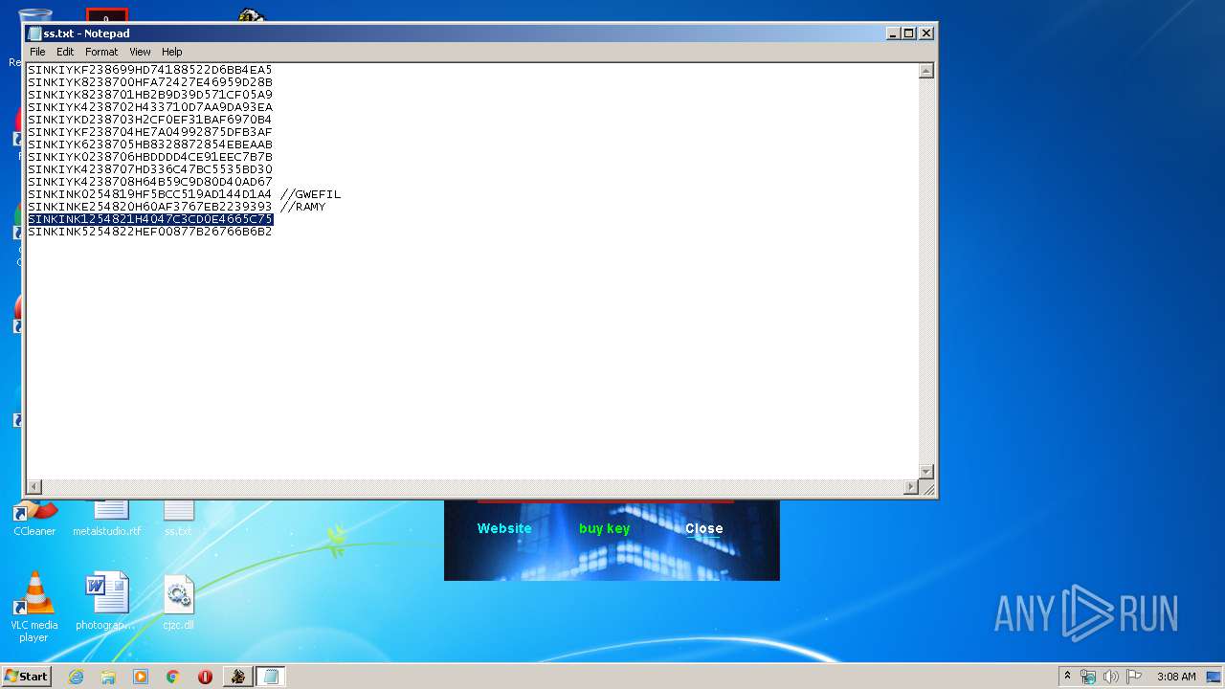The width and height of the screenshot is (1225, 689).
Task: Select the cjzc.dll desktop file
Action: (x=178, y=602)
